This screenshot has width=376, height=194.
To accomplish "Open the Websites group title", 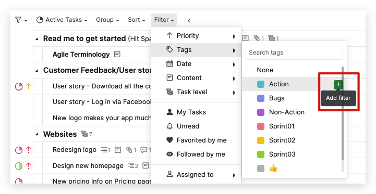I will (x=59, y=134).
